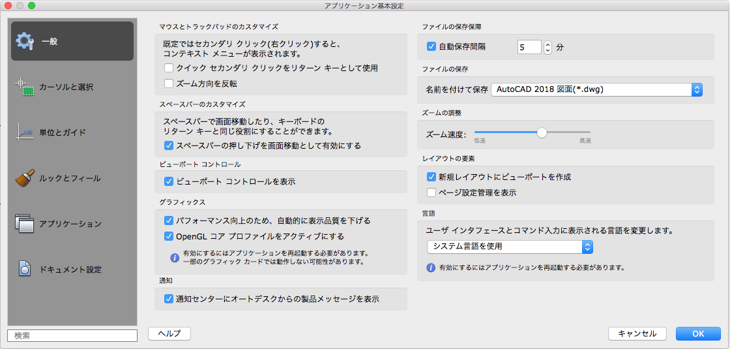Click the info icon under OpenGL option
Viewport: 730px width, 349px height.
pyautogui.click(x=175, y=257)
